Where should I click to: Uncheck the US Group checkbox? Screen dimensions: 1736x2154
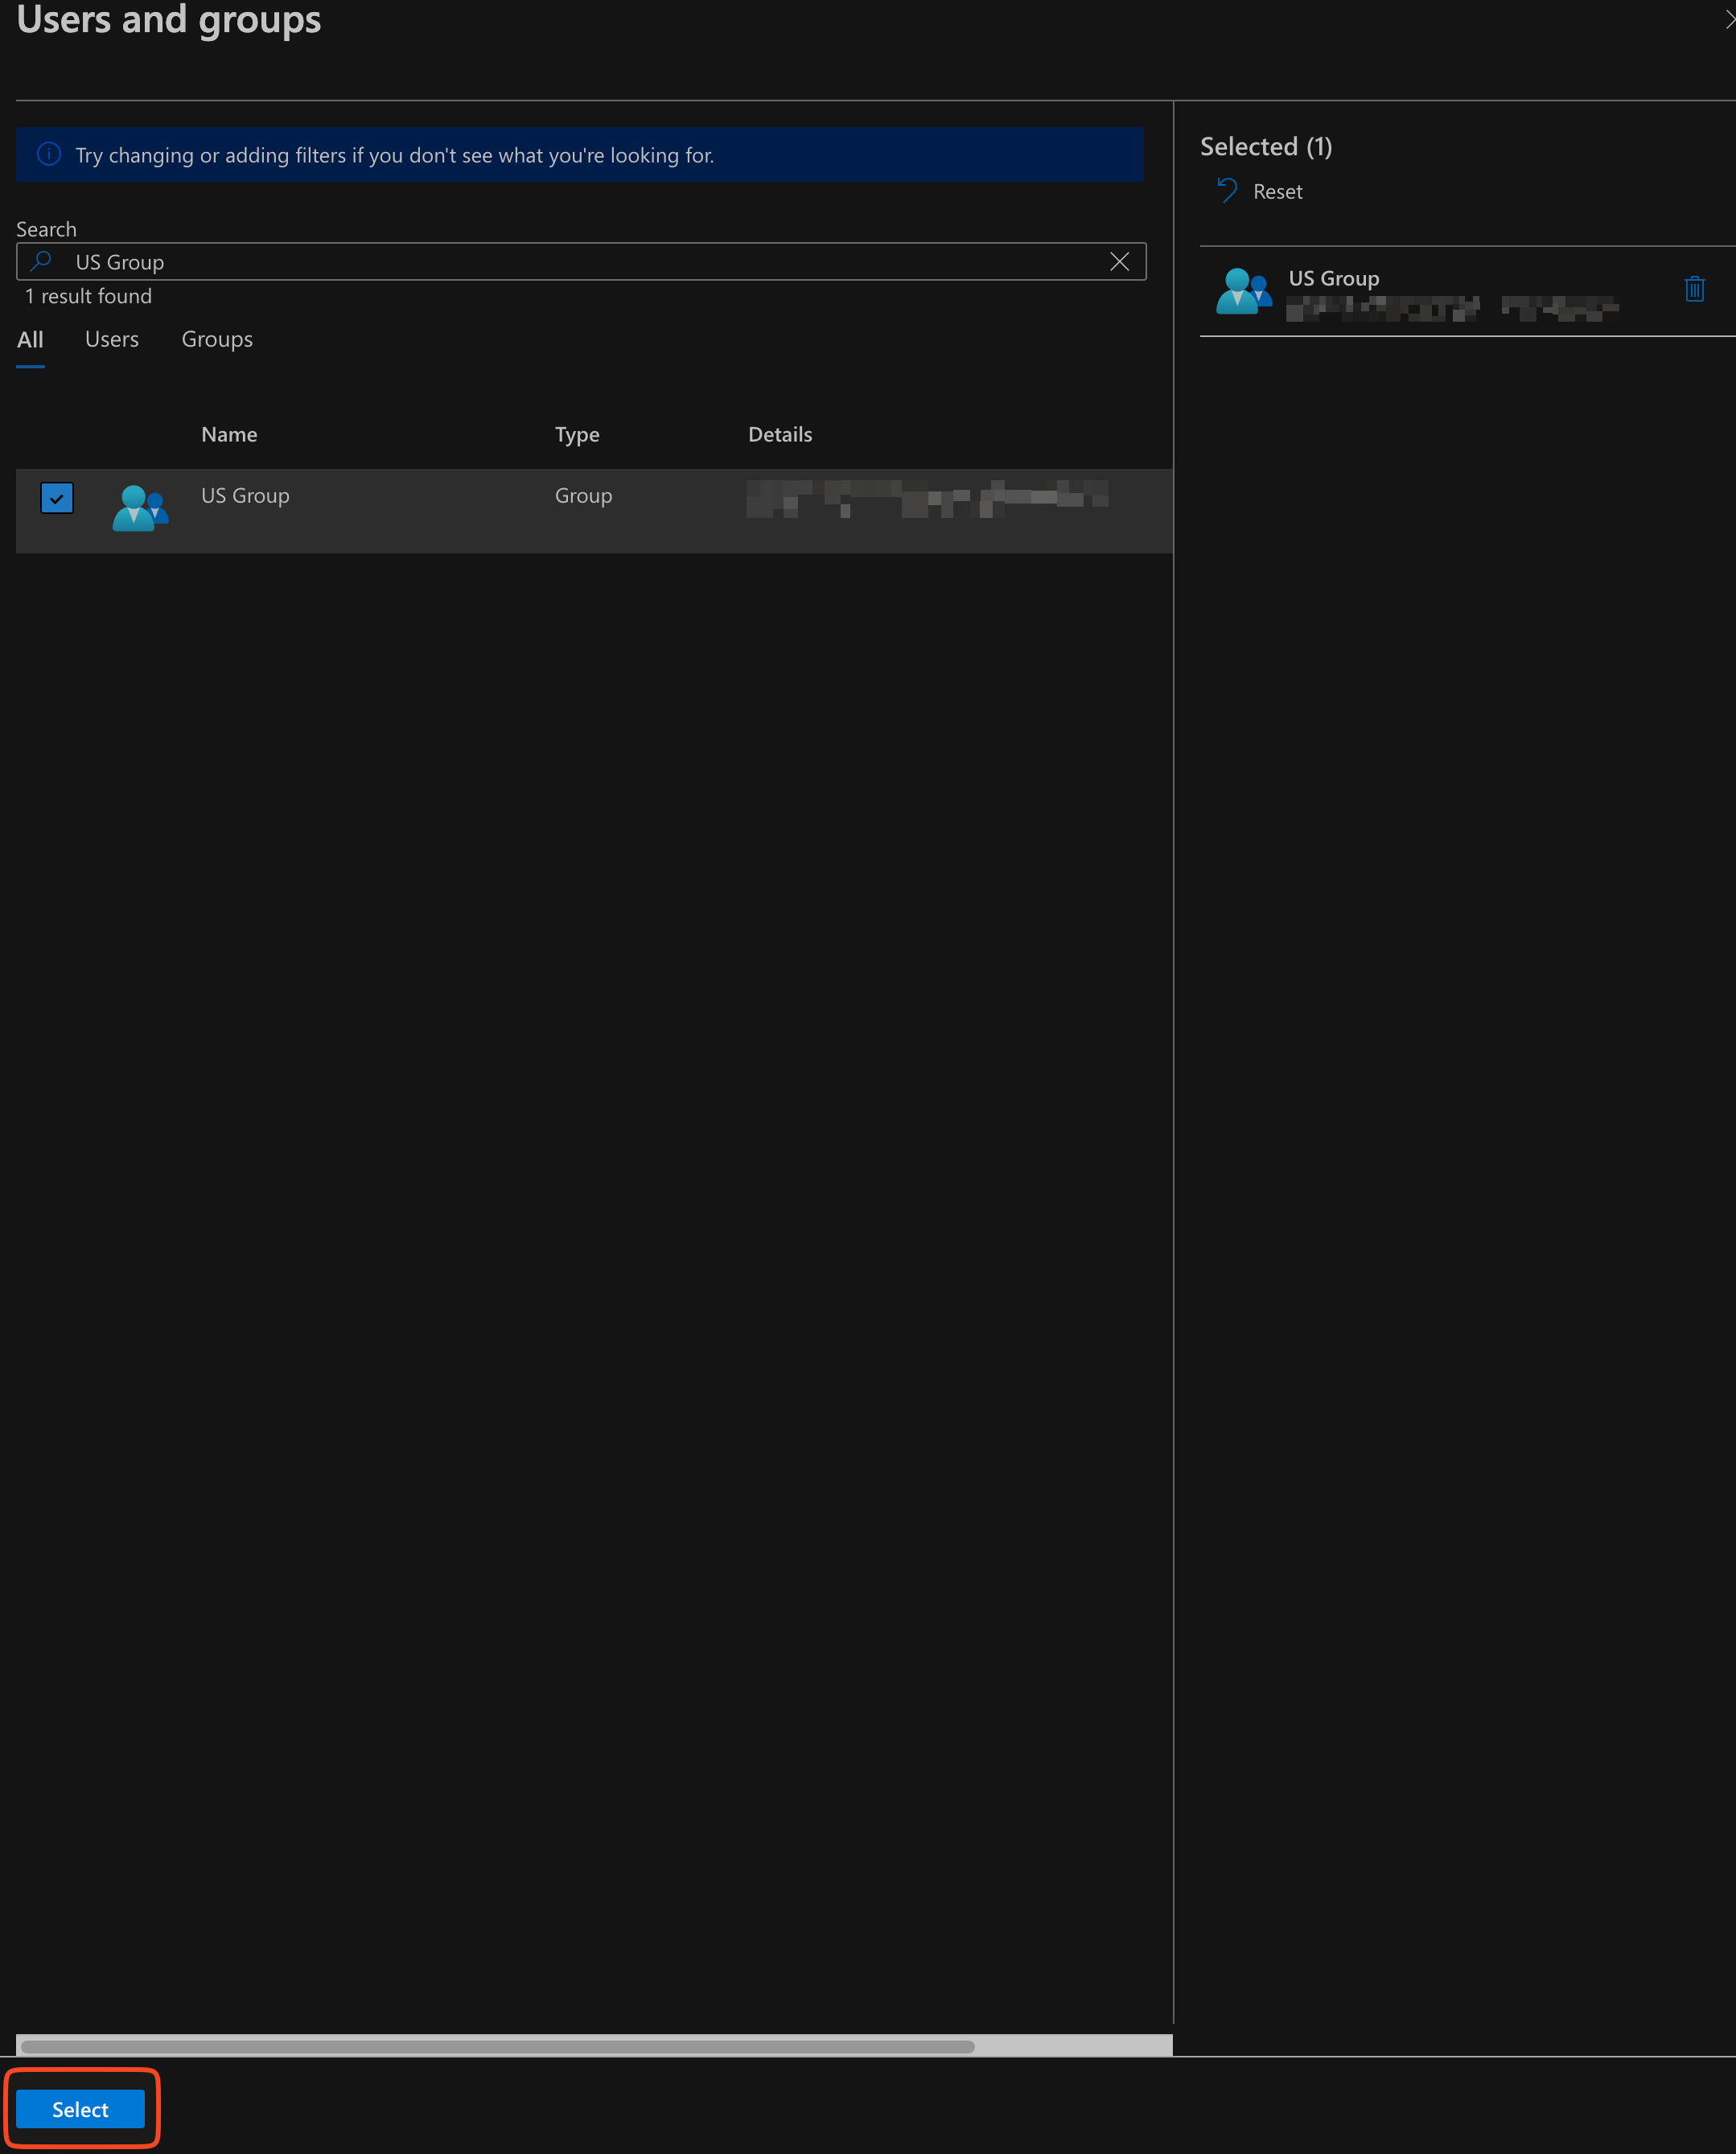pos(57,498)
